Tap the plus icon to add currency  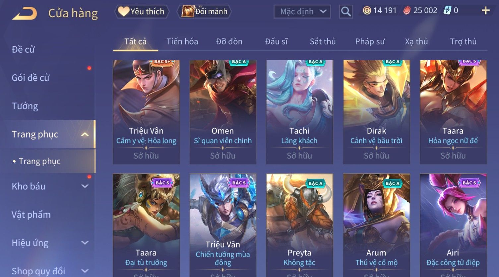(485, 11)
